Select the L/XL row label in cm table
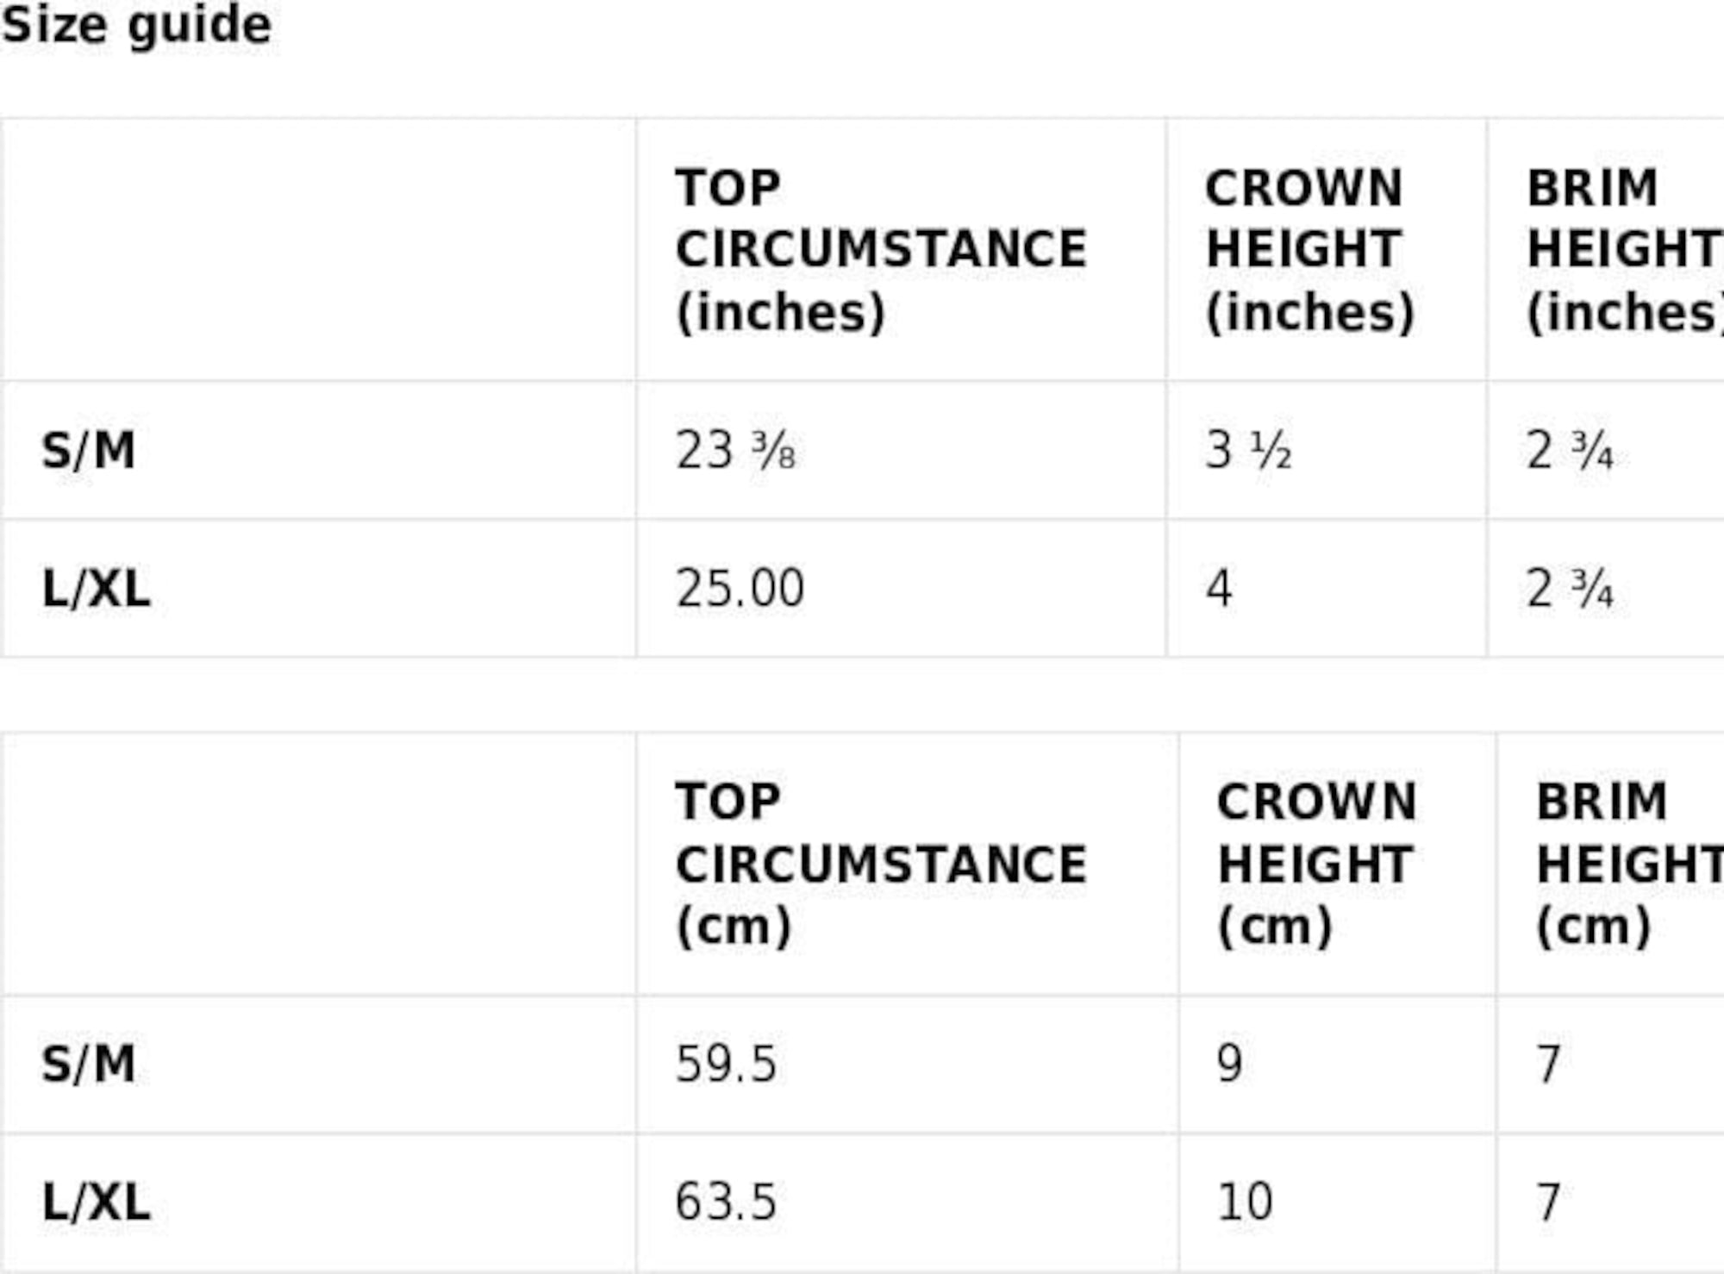Screen dimensions: 1724x1274 pyautogui.click(x=97, y=1202)
